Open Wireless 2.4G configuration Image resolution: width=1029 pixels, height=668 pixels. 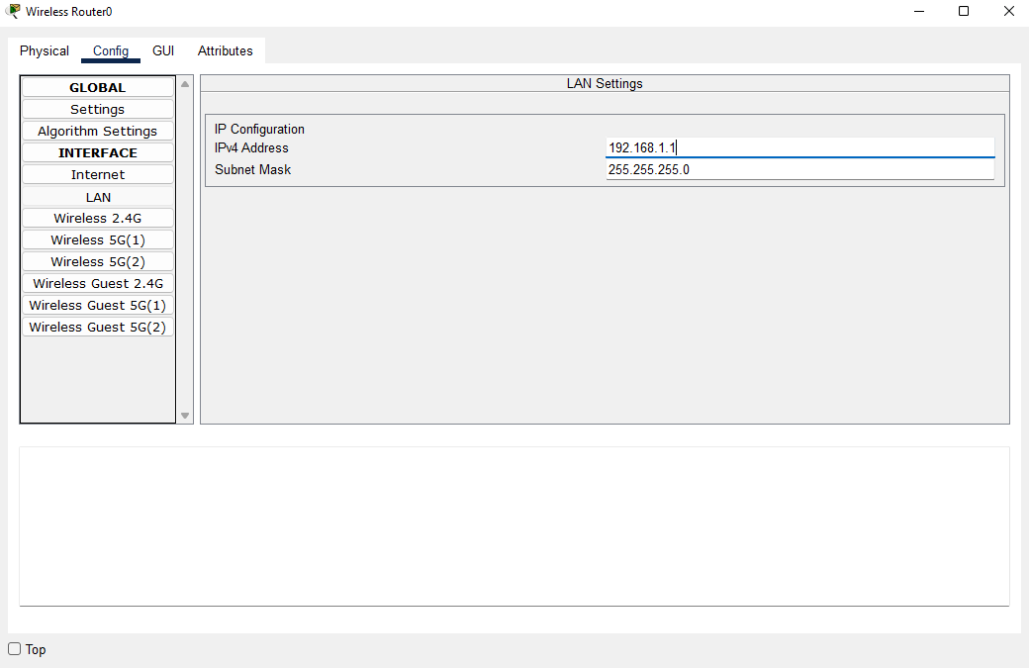(97, 218)
